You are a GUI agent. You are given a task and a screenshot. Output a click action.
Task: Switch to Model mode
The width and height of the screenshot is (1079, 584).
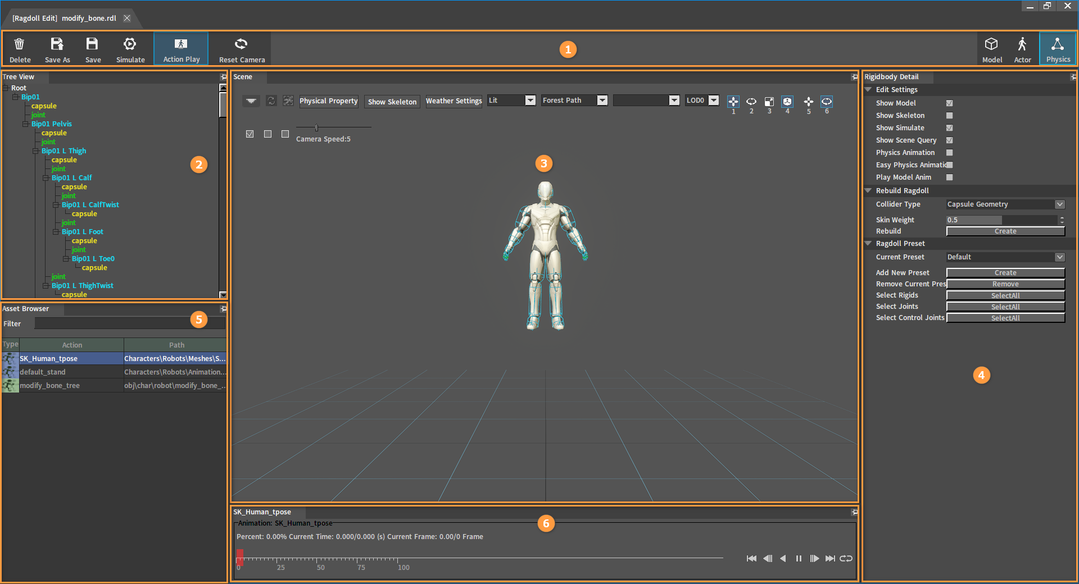pos(992,49)
